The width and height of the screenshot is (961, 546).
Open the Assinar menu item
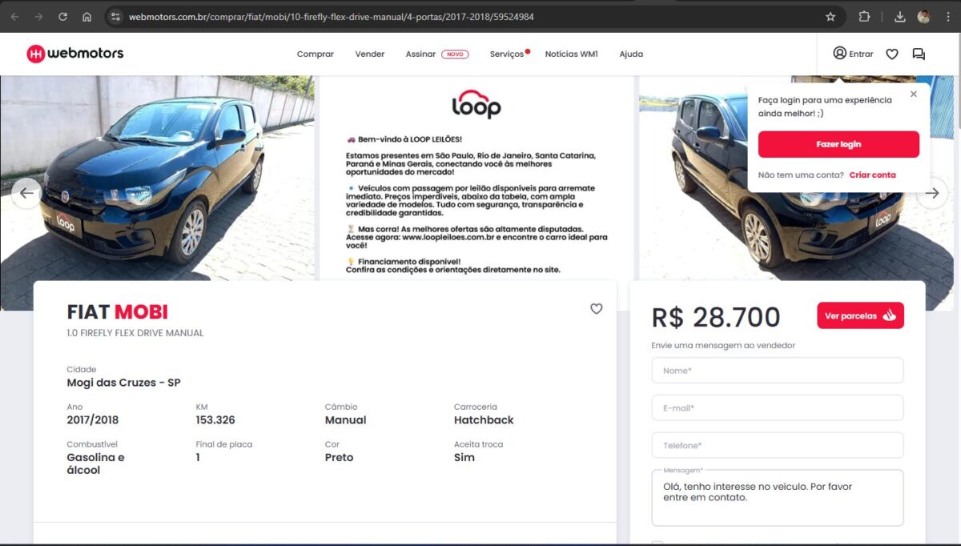[420, 54]
